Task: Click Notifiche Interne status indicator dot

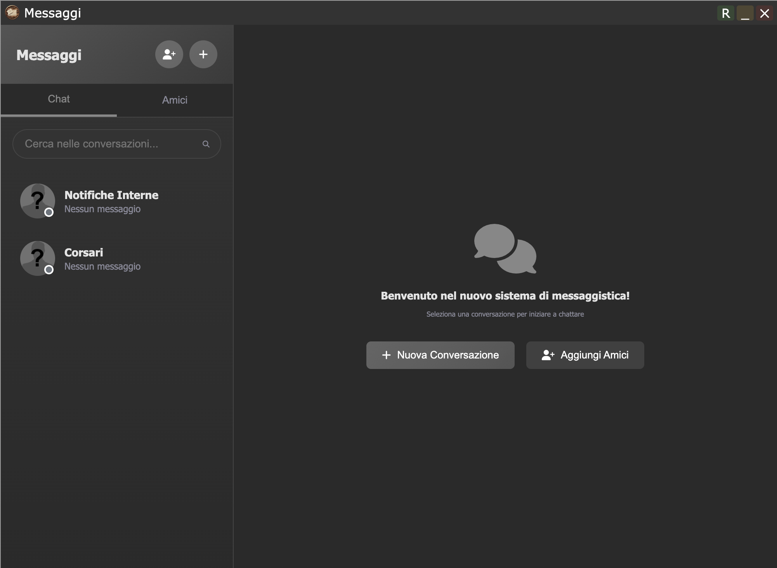Action: click(x=49, y=212)
